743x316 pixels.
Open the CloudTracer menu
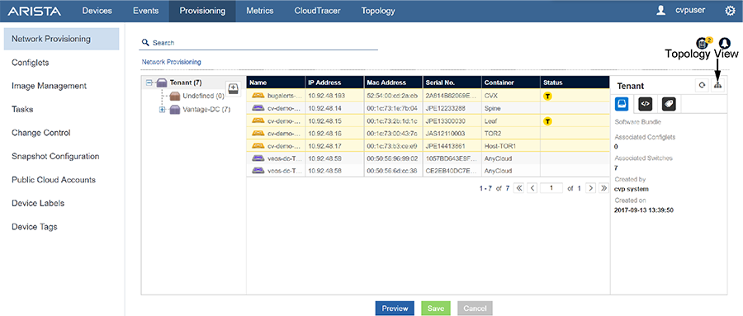(x=318, y=11)
